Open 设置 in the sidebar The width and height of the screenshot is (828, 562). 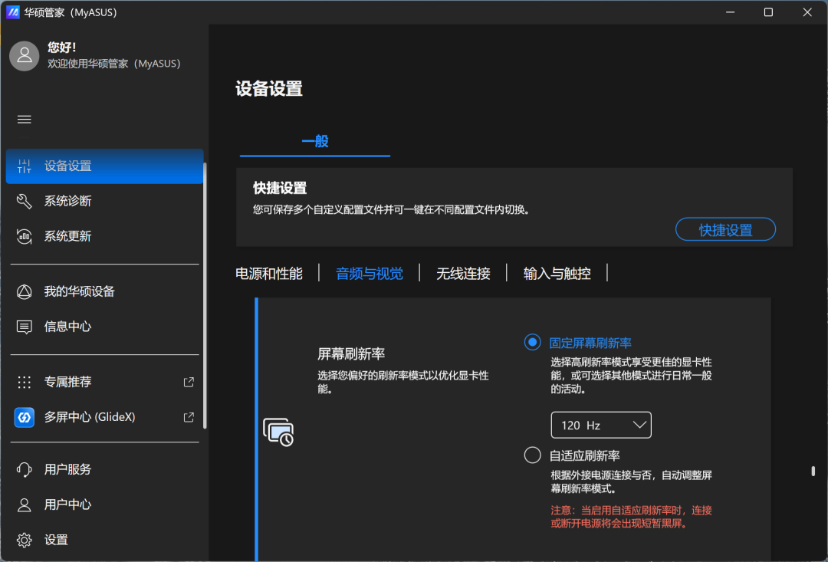click(x=104, y=540)
